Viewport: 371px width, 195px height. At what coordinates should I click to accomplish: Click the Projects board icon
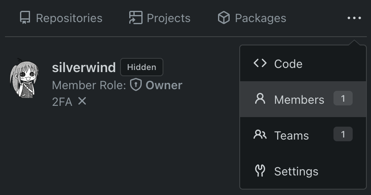(x=135, y=18)
